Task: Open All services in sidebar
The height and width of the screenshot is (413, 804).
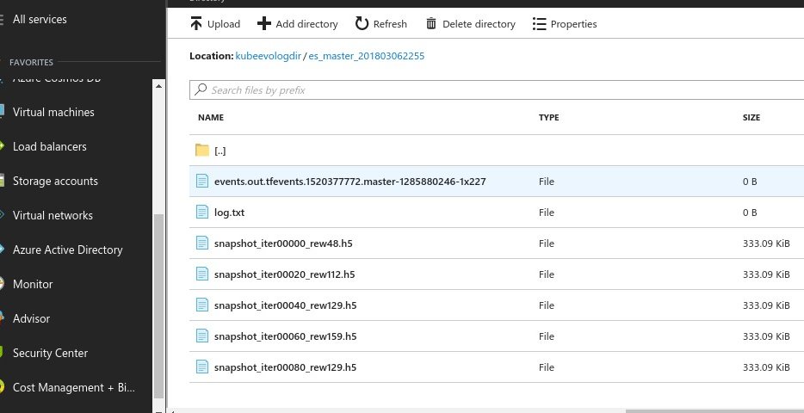Action: coord(40,20)
